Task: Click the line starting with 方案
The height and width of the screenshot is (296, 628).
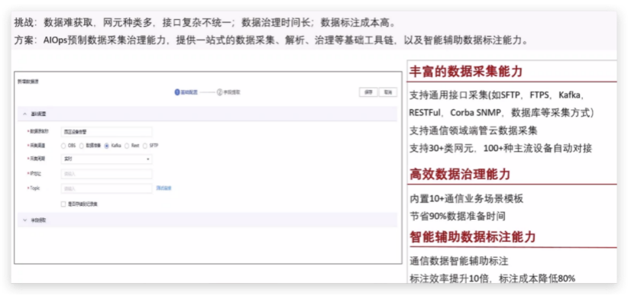Action: click(272, 40)
